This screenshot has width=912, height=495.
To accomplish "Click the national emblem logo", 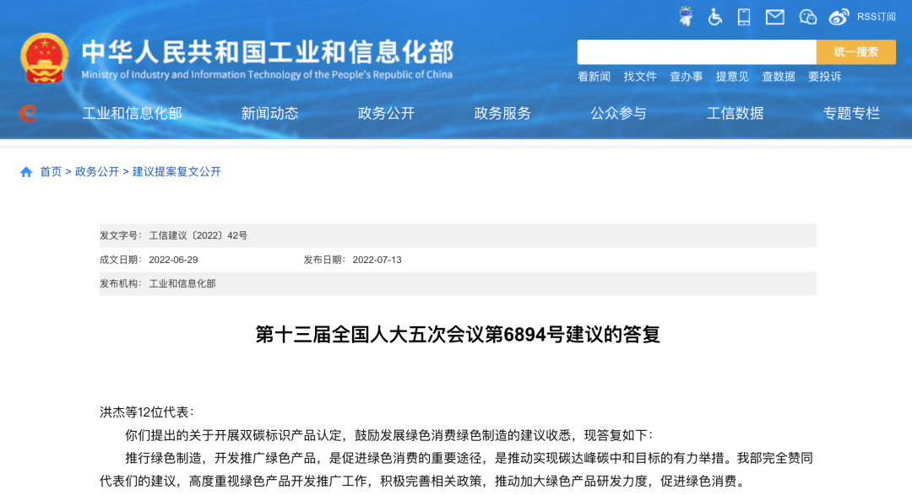I will [44, 55].
